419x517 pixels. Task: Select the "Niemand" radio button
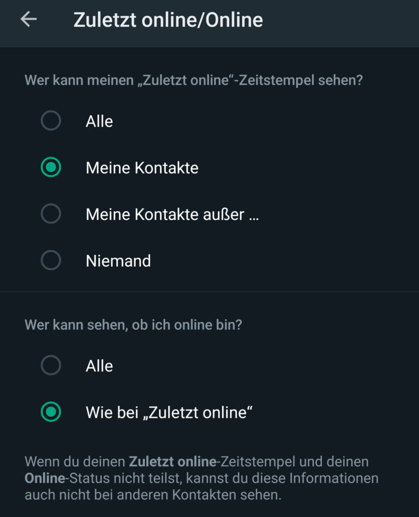tap(51, 261)
